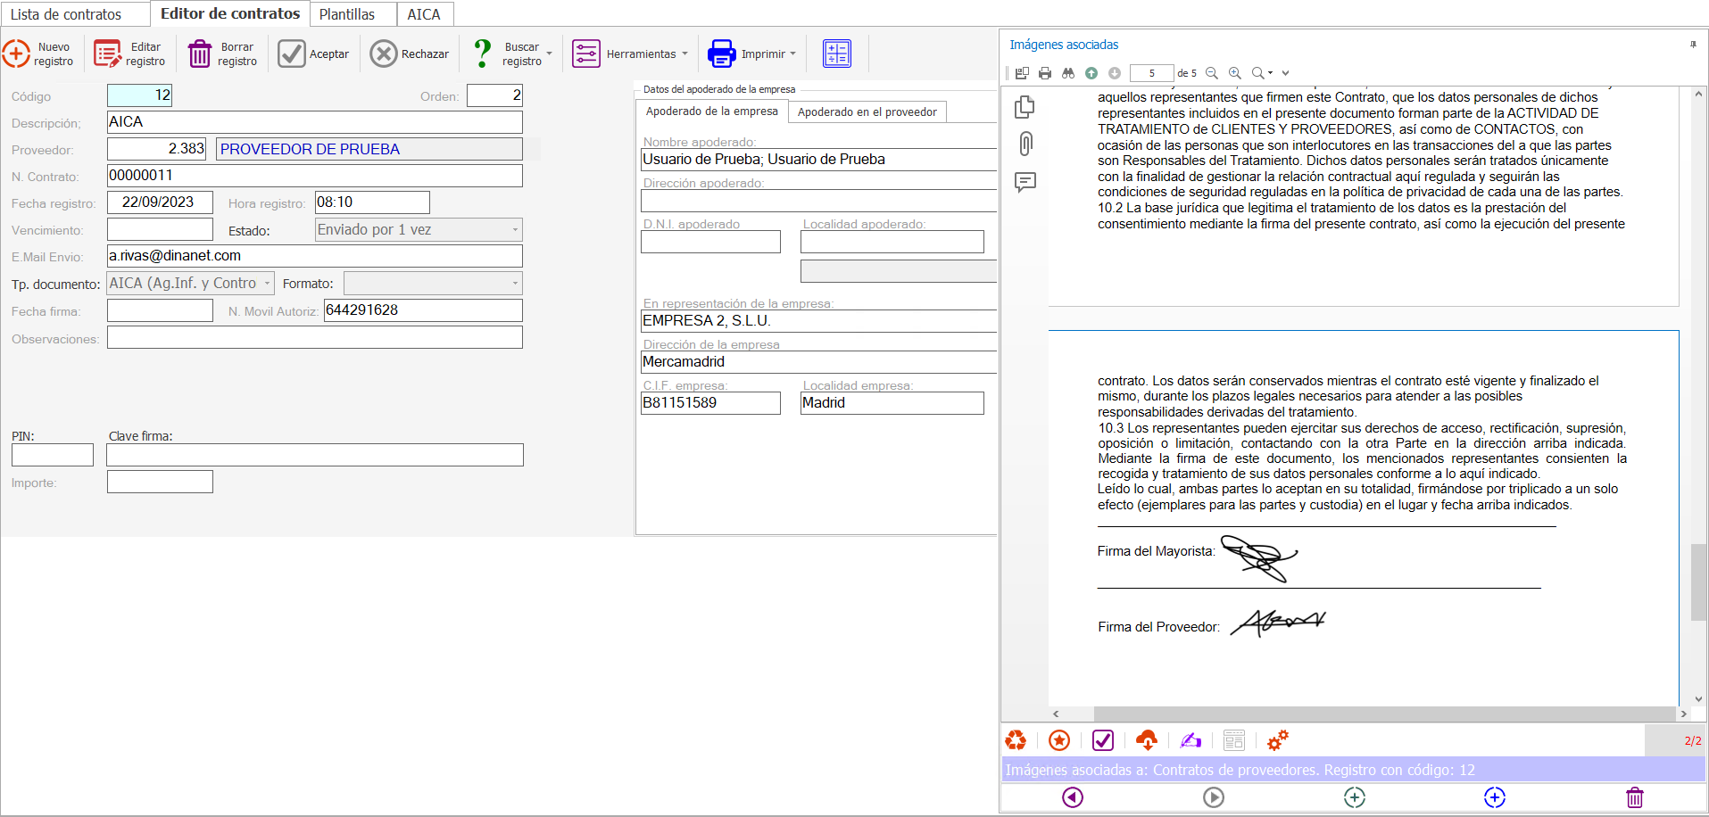Screen dimensions: 1709x817
Task: Delete the associated image with the purple trash icon
Action: coord(1634,797)
